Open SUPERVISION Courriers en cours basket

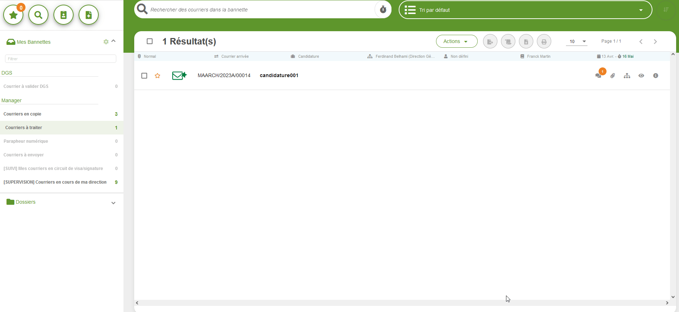click(x=55, y=182)
